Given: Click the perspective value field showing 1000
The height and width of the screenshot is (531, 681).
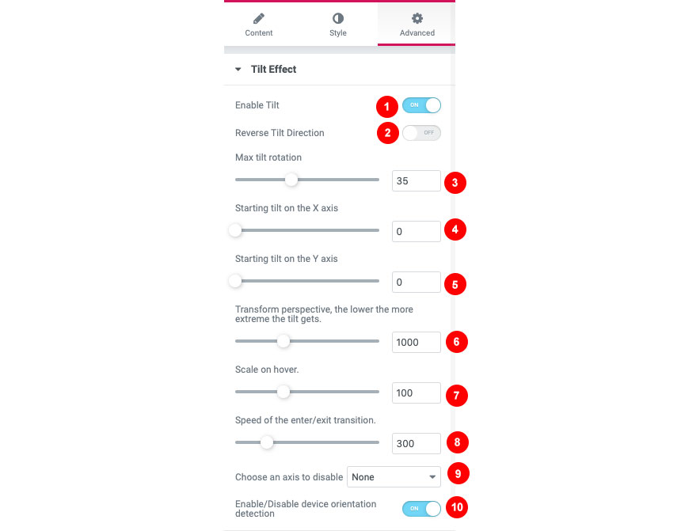Looking at the screenshot, I should point(416,342).
